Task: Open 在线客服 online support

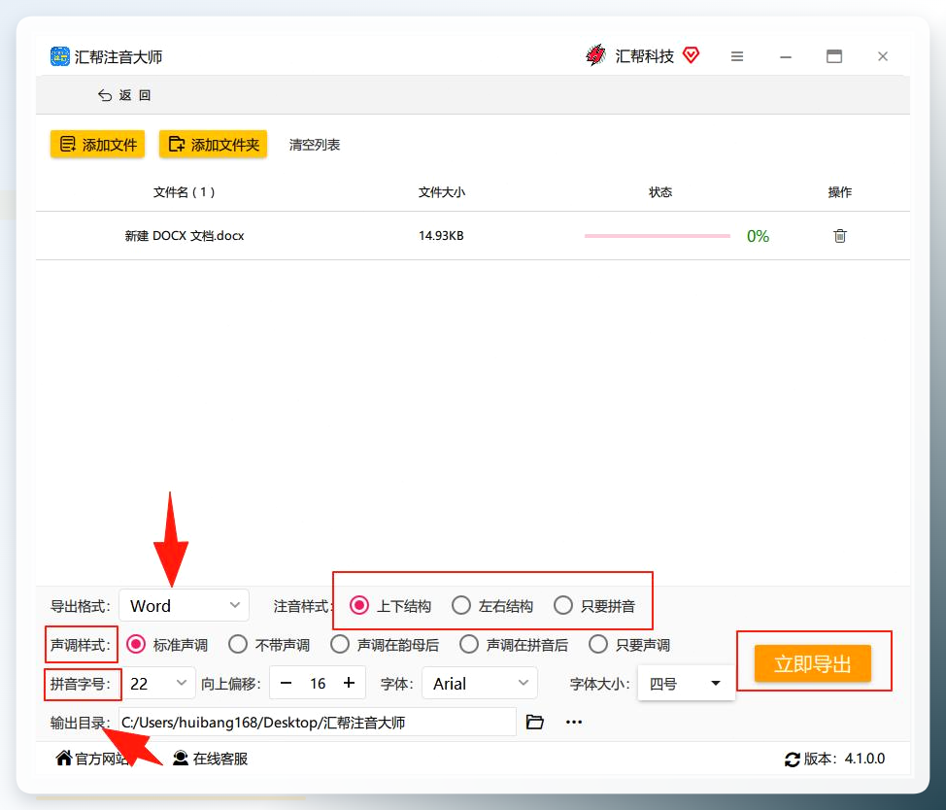Action: [x=210, y=759]
